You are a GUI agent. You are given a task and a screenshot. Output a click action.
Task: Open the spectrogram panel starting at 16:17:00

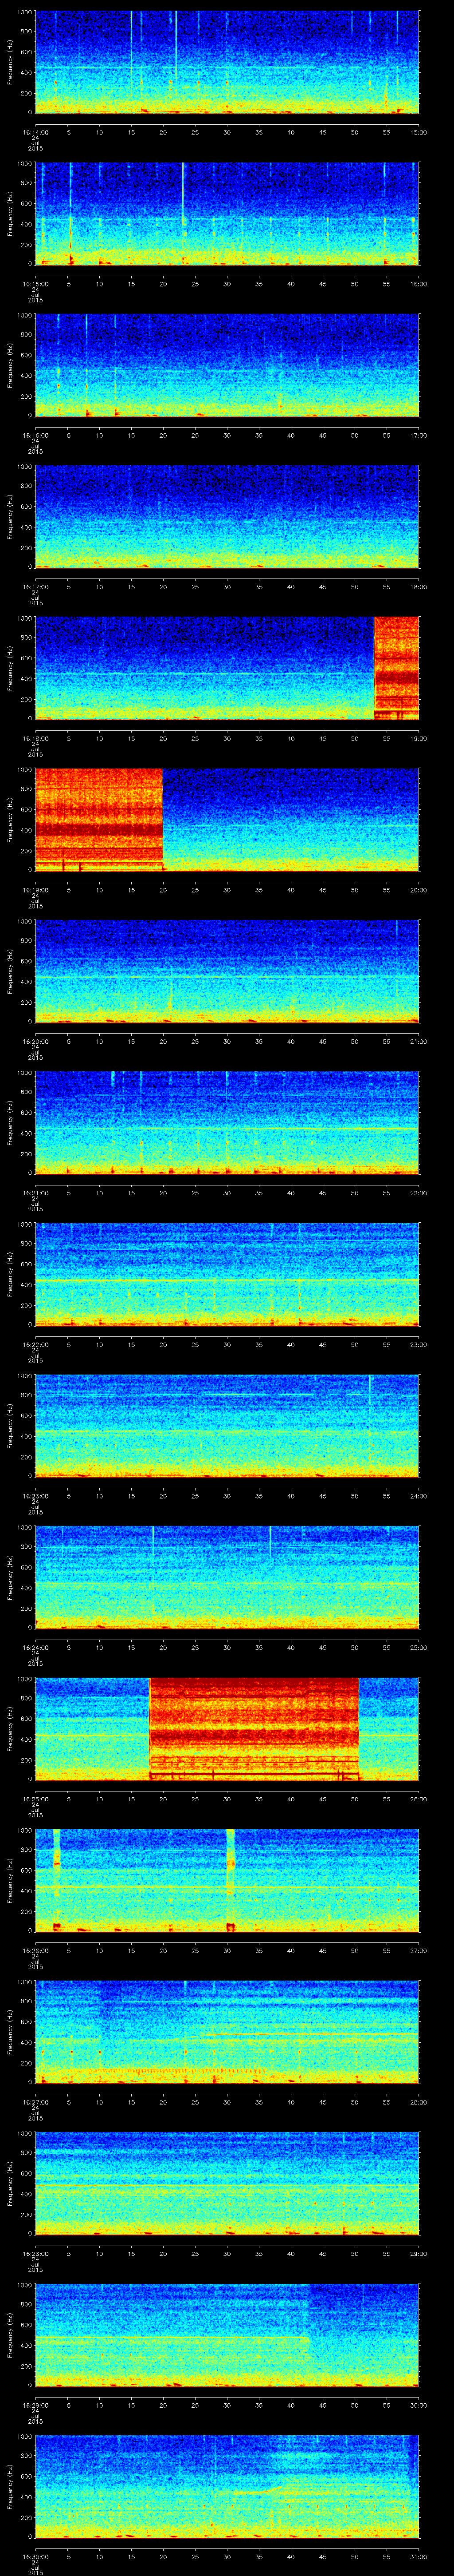[x=227, y=517]
